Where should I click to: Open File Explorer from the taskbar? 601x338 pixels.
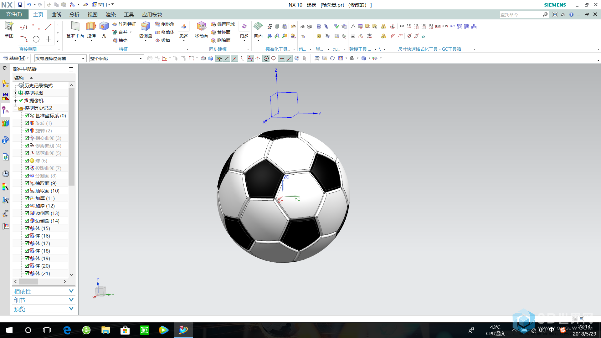(x=105, y=330)
